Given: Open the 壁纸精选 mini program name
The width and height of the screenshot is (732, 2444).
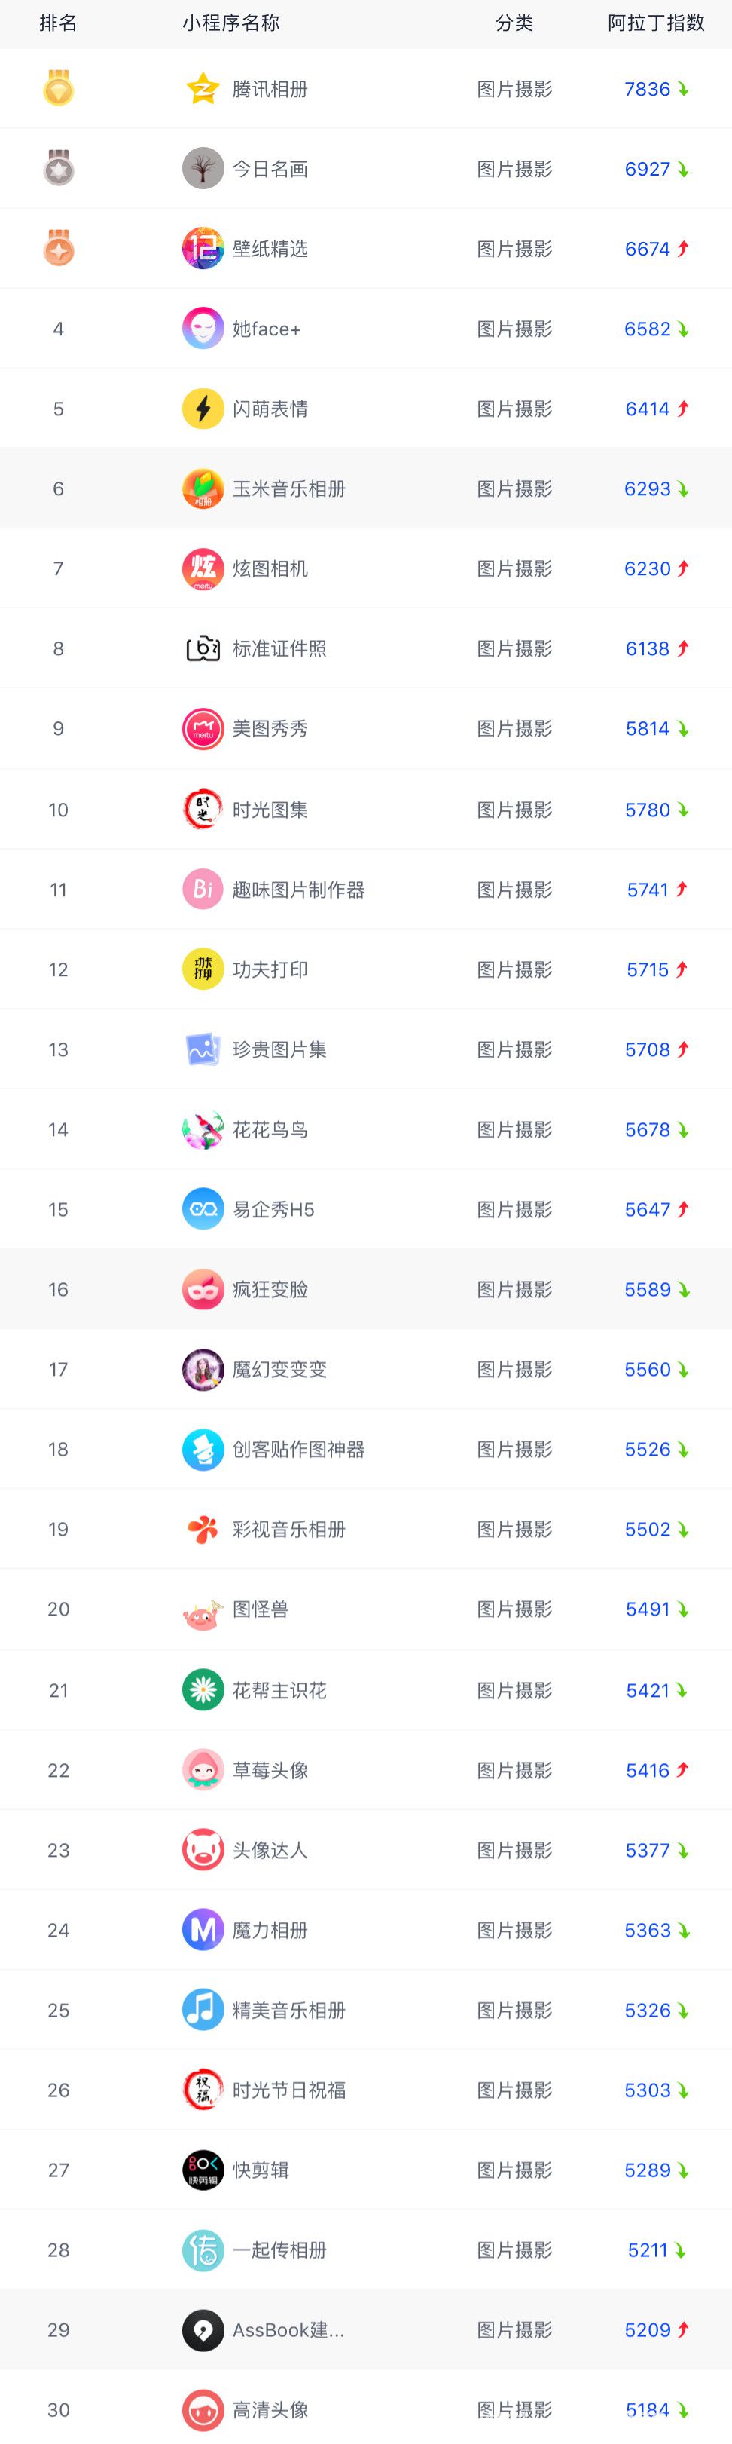Looking at the screenshot, I should point(270,249).
